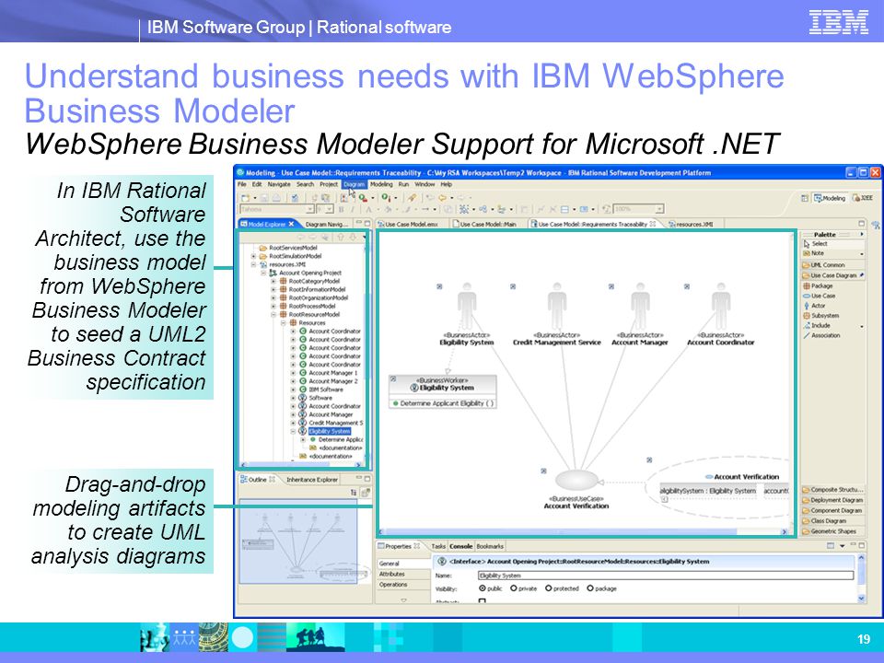
Task: Collapse the RootResourceModel node
Action: point(273,315)
